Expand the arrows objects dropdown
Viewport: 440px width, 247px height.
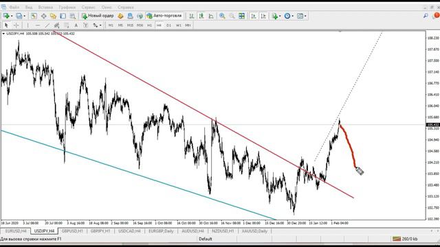tap(100, 25)
